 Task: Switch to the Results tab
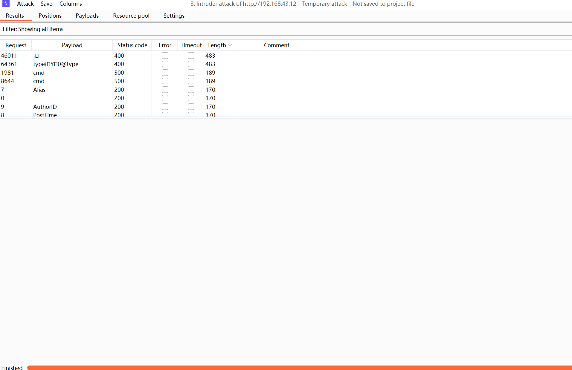tap(15, 16)
